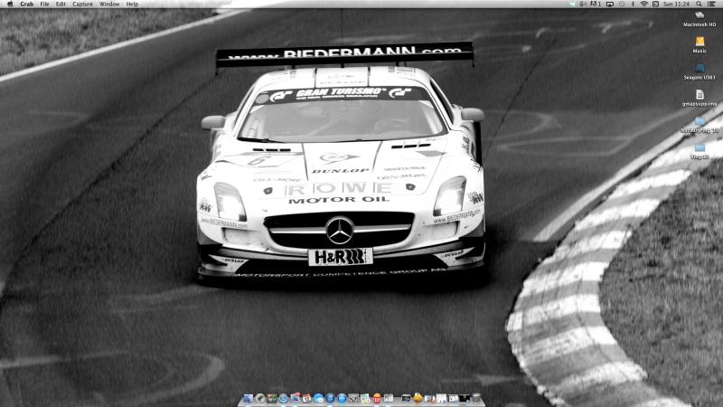Image resolution: width=723 pixels, height=407 pixels.
Task: Open System Preferences gear in dock
Action: pos(353,398)
